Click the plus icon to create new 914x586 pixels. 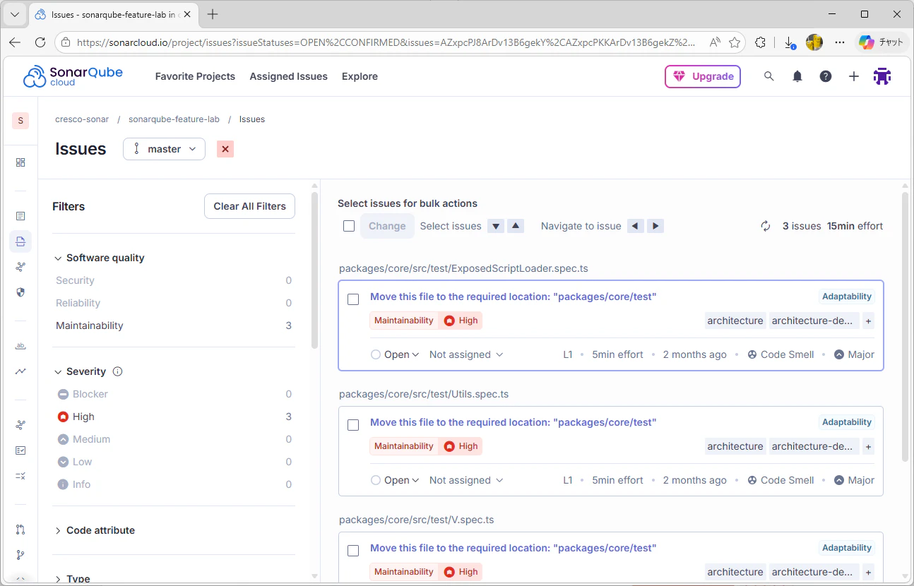(854, 76)
